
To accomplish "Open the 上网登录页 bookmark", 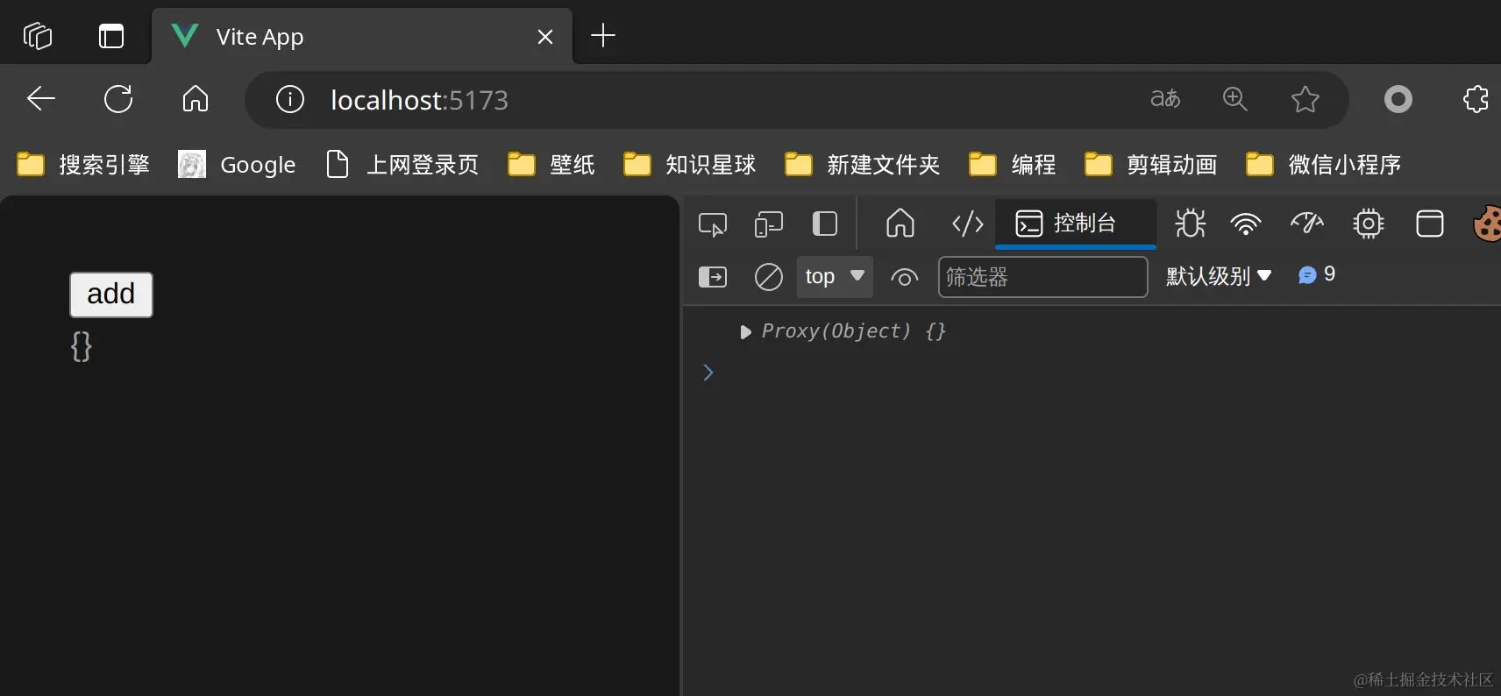I will tap(402, 165).
